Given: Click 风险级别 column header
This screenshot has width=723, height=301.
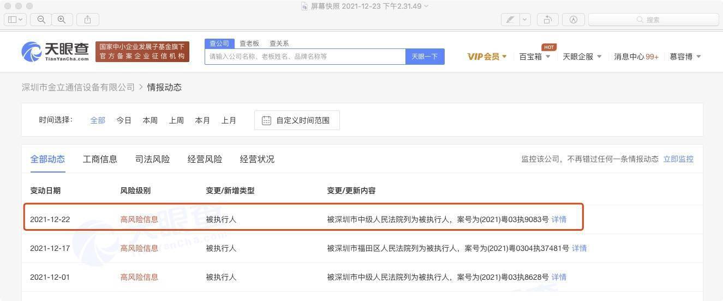Looking at the screenshot, I should point(135,191).
